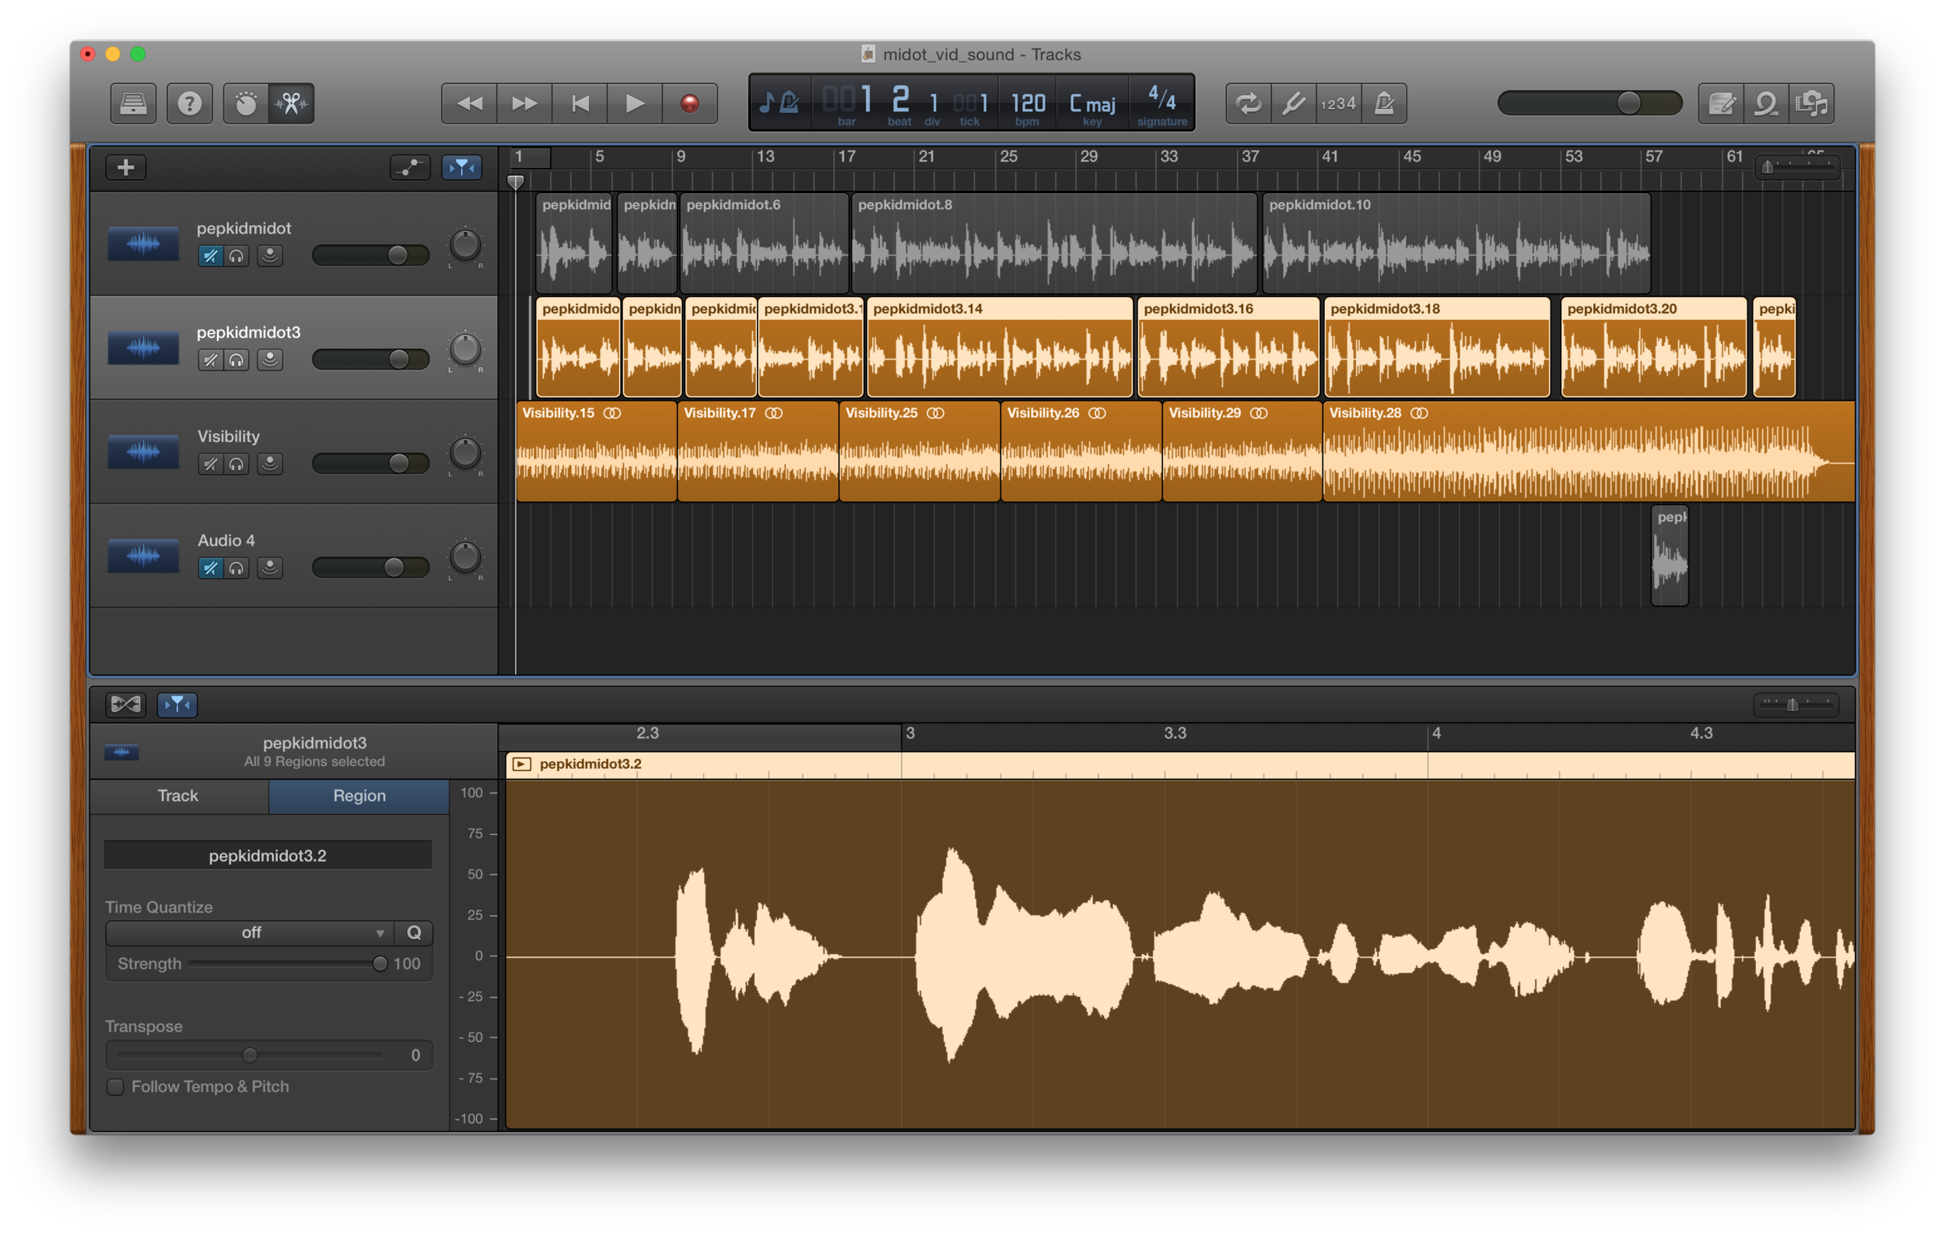Click the pepkidmidot3 pan knob
This screenshot has height=1235, width=1945.
click(x=465, y=349)
